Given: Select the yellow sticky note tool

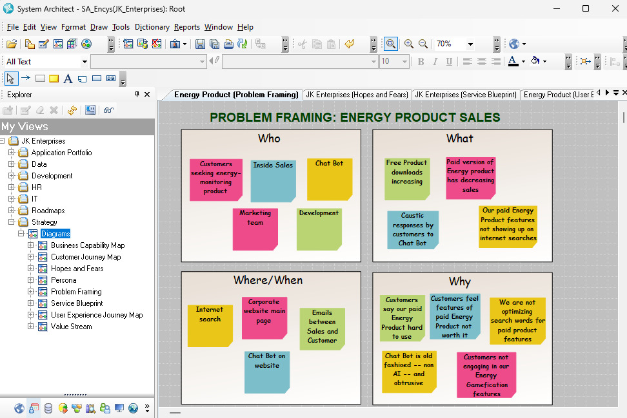Looking at the screenshot, I should (x=54, y=79).
